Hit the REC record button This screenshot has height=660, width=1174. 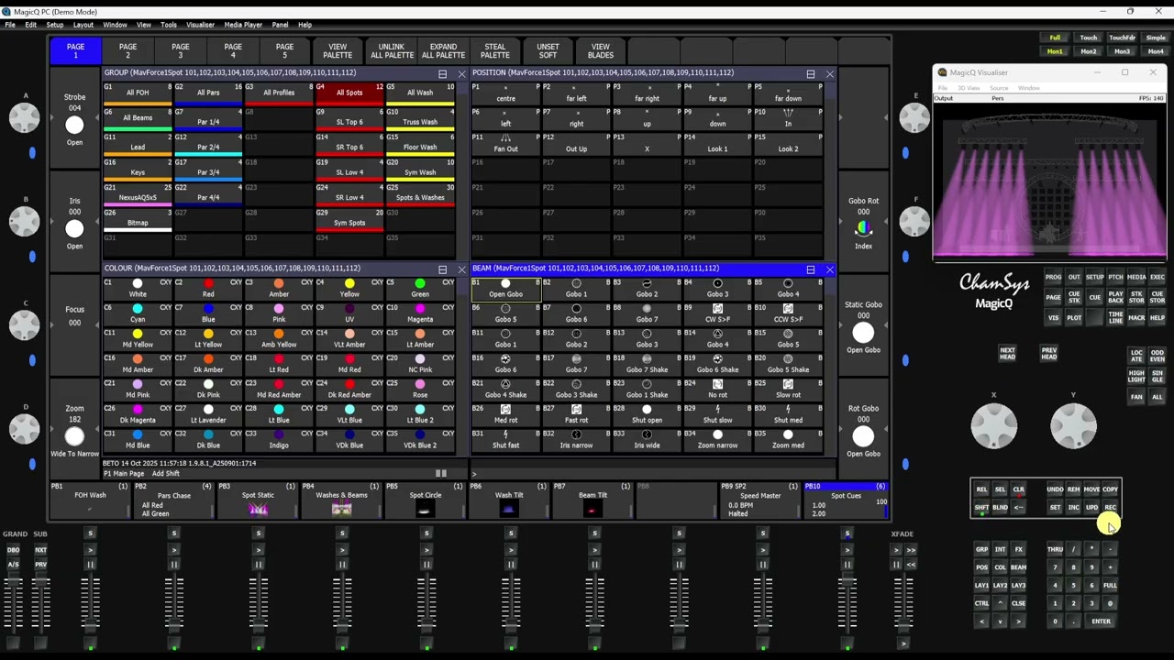point(1111,508)
